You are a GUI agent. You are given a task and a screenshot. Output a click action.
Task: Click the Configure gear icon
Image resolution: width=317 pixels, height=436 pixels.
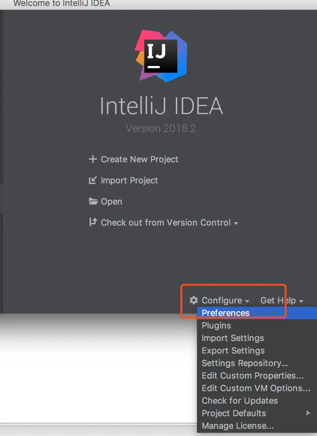(x=193, y=300)
